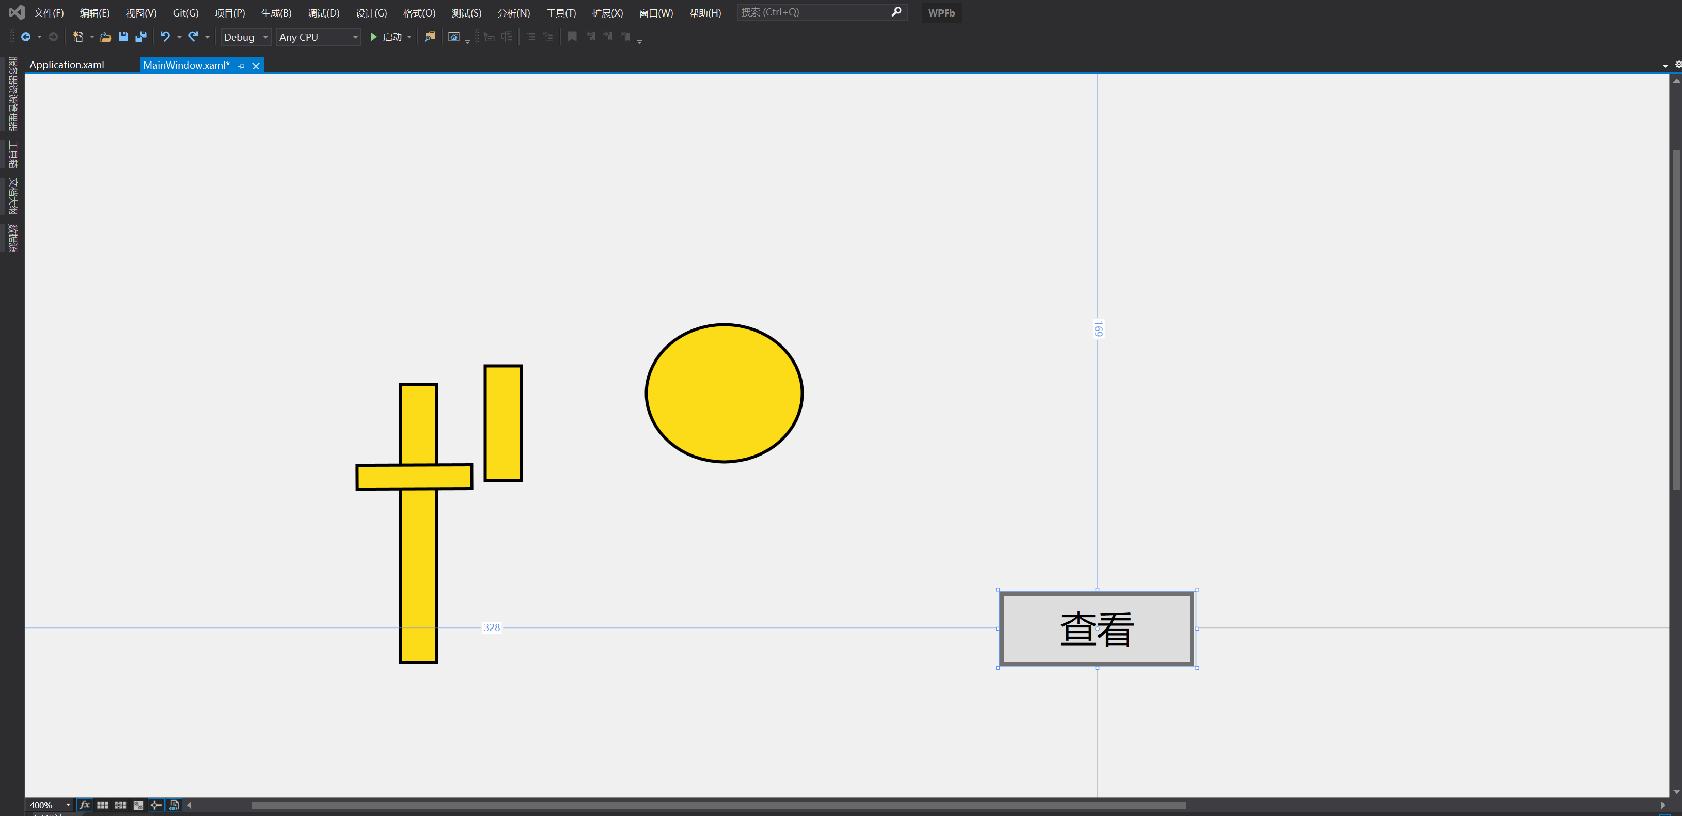Open the 服务器资源管理器 side panel
The image size is (1682, 816).
(x=12, y=94)
